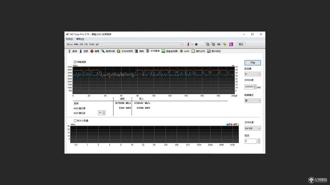Select the 文件基准 file benchmark tab
The image size is (330, 185).
tap(153, 51)
